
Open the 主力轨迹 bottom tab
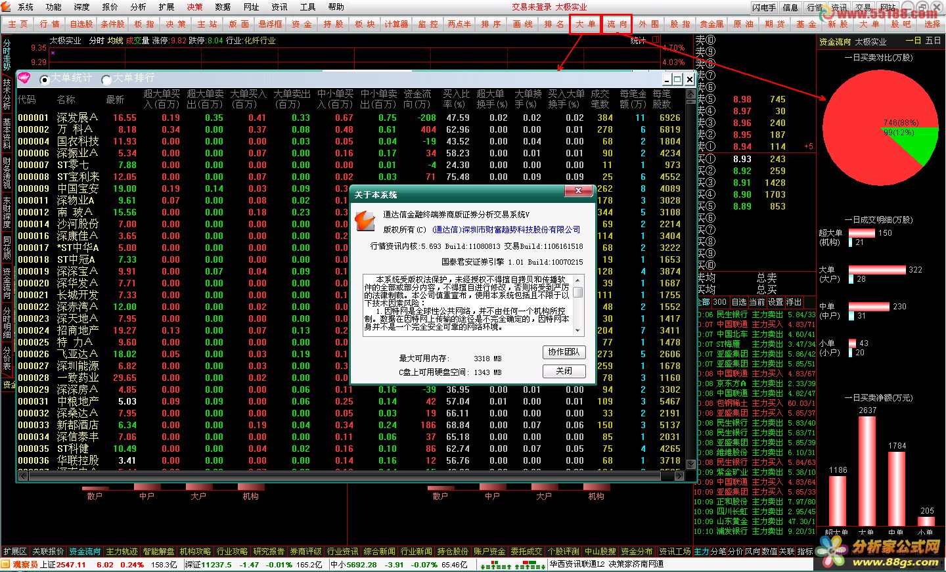click(x=122, y=552)
